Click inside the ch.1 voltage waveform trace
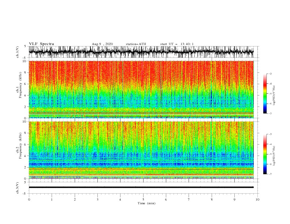This screenshot has height=224, width=290. 141,52
